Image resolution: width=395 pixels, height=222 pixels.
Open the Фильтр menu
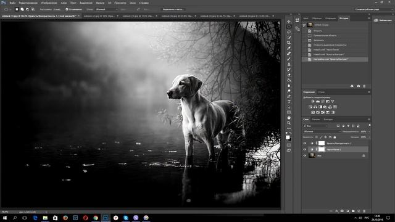100,3
